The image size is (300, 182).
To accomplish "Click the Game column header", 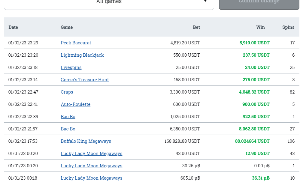I will (x=67, y=27).
